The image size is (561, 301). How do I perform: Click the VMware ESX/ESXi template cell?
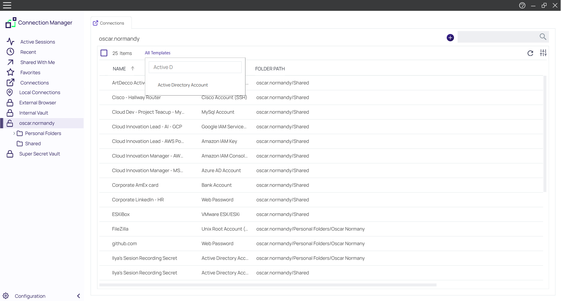(221, 214)
